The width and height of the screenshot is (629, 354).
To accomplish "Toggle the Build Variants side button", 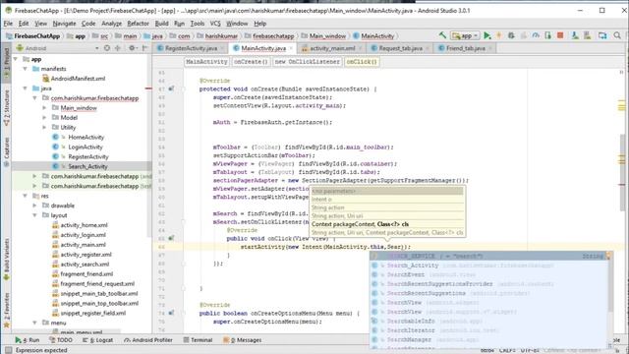I will coord(7,260).
